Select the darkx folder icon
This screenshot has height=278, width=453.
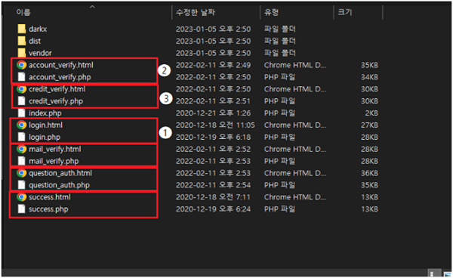[x=21, y=29]
